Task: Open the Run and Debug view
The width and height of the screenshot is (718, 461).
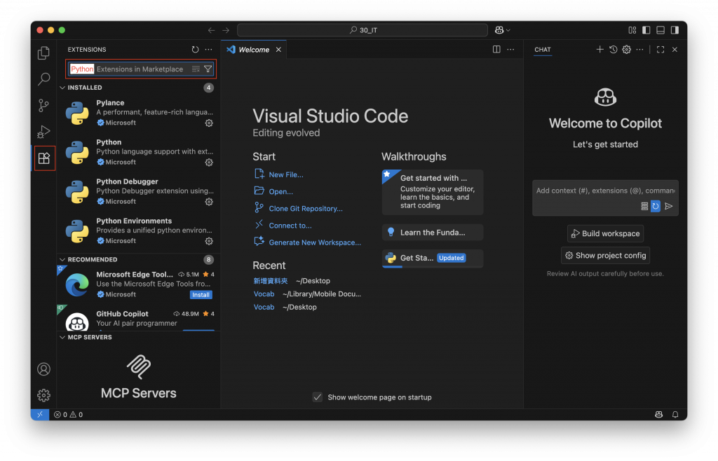Action: tap(43, 132)
